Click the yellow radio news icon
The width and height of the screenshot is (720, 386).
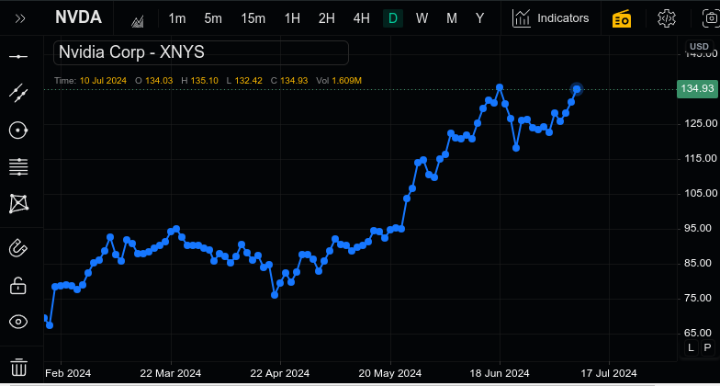[x=622, y=18]
